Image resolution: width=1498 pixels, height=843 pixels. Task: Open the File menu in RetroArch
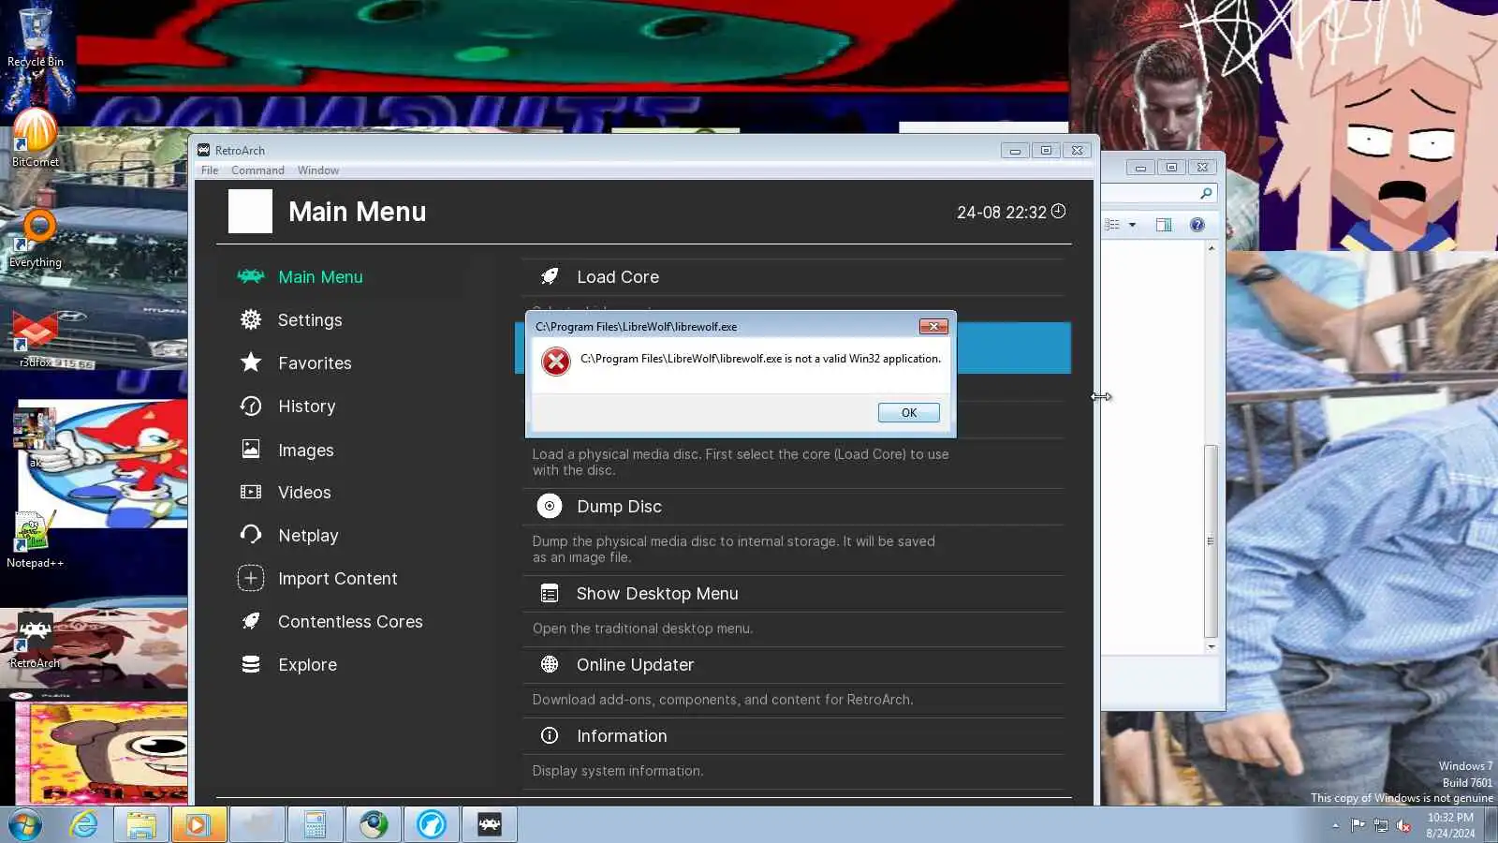210,170
